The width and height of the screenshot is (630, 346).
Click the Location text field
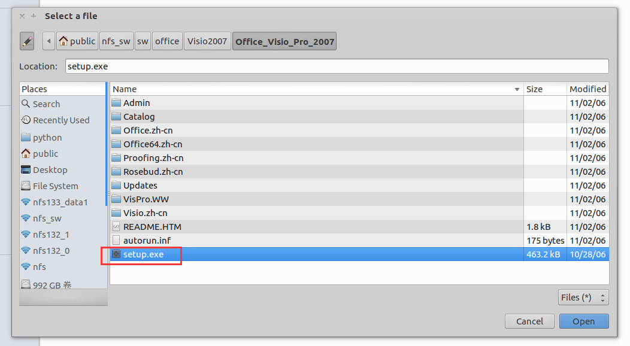point(337,66)
